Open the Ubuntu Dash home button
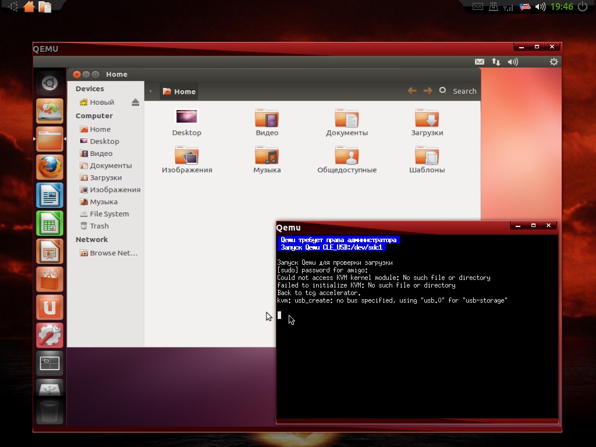 tap(49, 83)
